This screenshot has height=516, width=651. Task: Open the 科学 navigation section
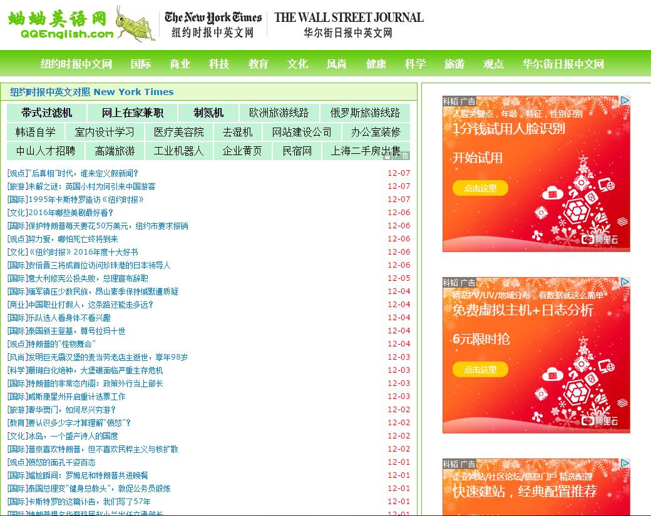pos(415,64)
